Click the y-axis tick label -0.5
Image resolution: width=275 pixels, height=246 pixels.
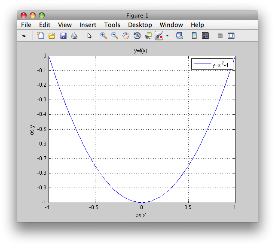pos(42,129)
